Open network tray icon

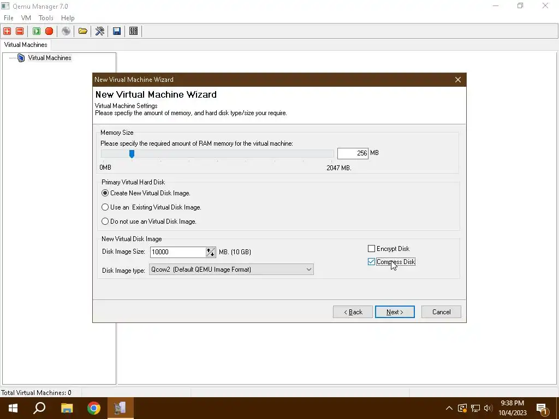[x=475, y=408]
